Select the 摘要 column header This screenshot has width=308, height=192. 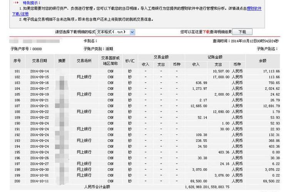coord(62,61)
